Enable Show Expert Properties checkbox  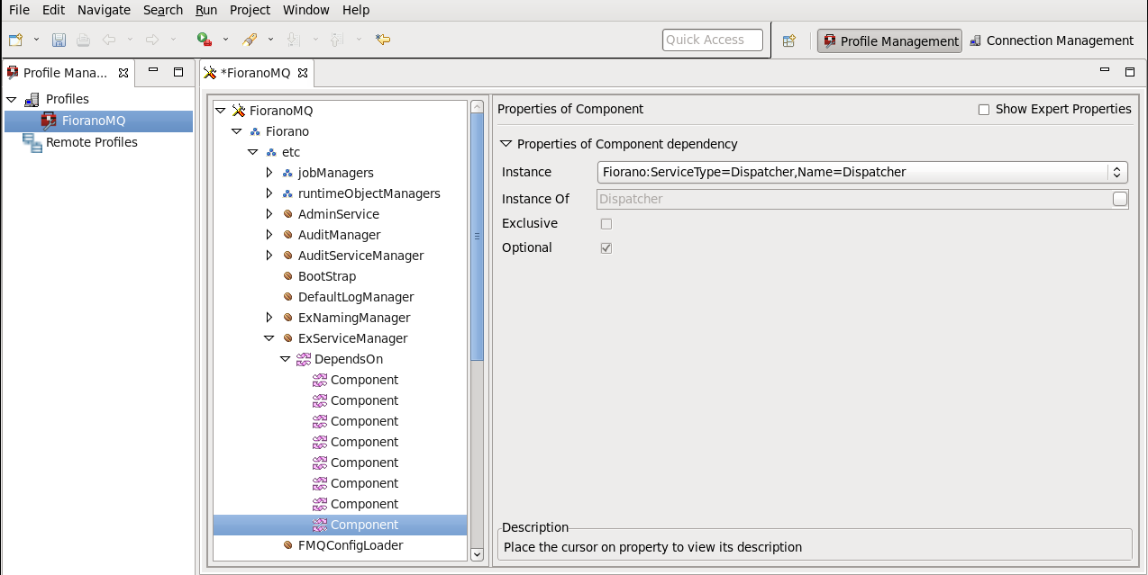coord(984,110)
